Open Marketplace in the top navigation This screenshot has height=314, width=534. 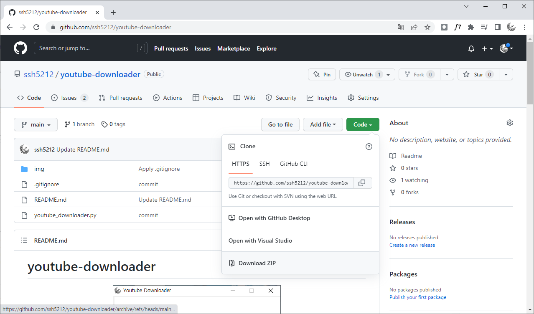click(x=234, y=48)
